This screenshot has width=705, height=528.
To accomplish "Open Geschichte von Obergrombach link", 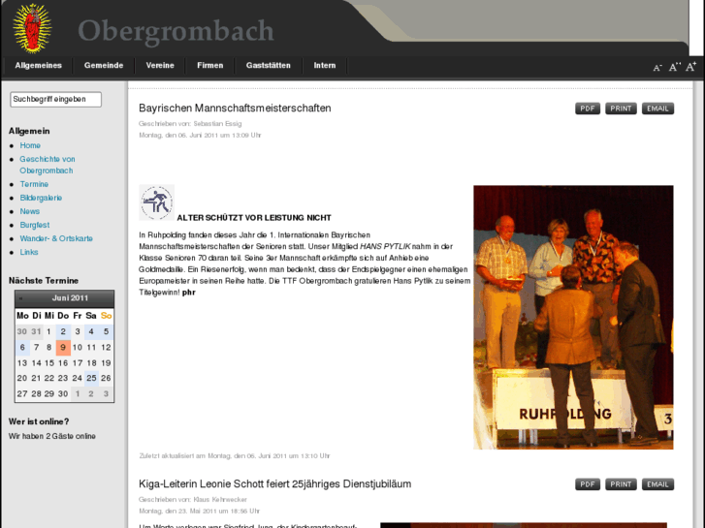I will [48, 165].
